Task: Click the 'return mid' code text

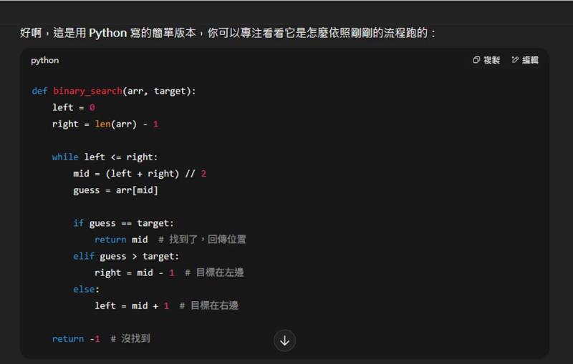Action: click(121, 240)
